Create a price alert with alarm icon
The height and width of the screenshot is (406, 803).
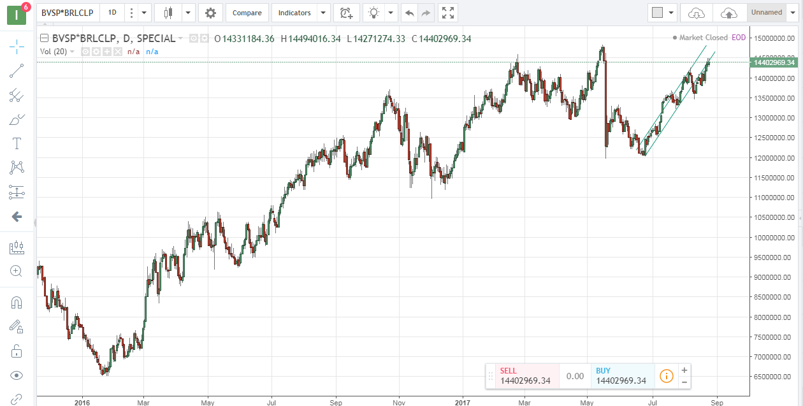pyautogui.click(x=346, y=13)
